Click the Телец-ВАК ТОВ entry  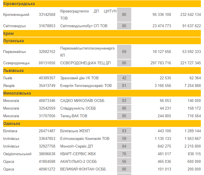click(74, 116)
